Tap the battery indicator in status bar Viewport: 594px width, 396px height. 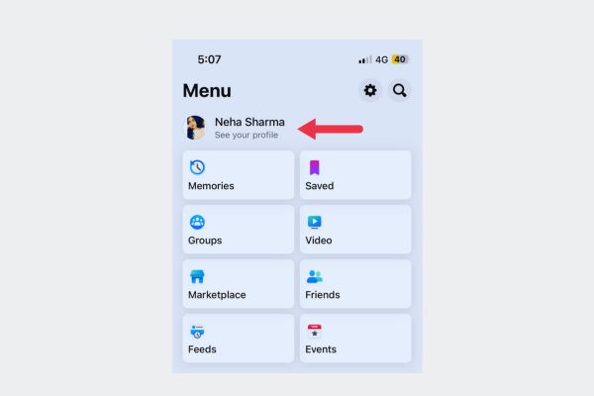[x=400, y=59]
